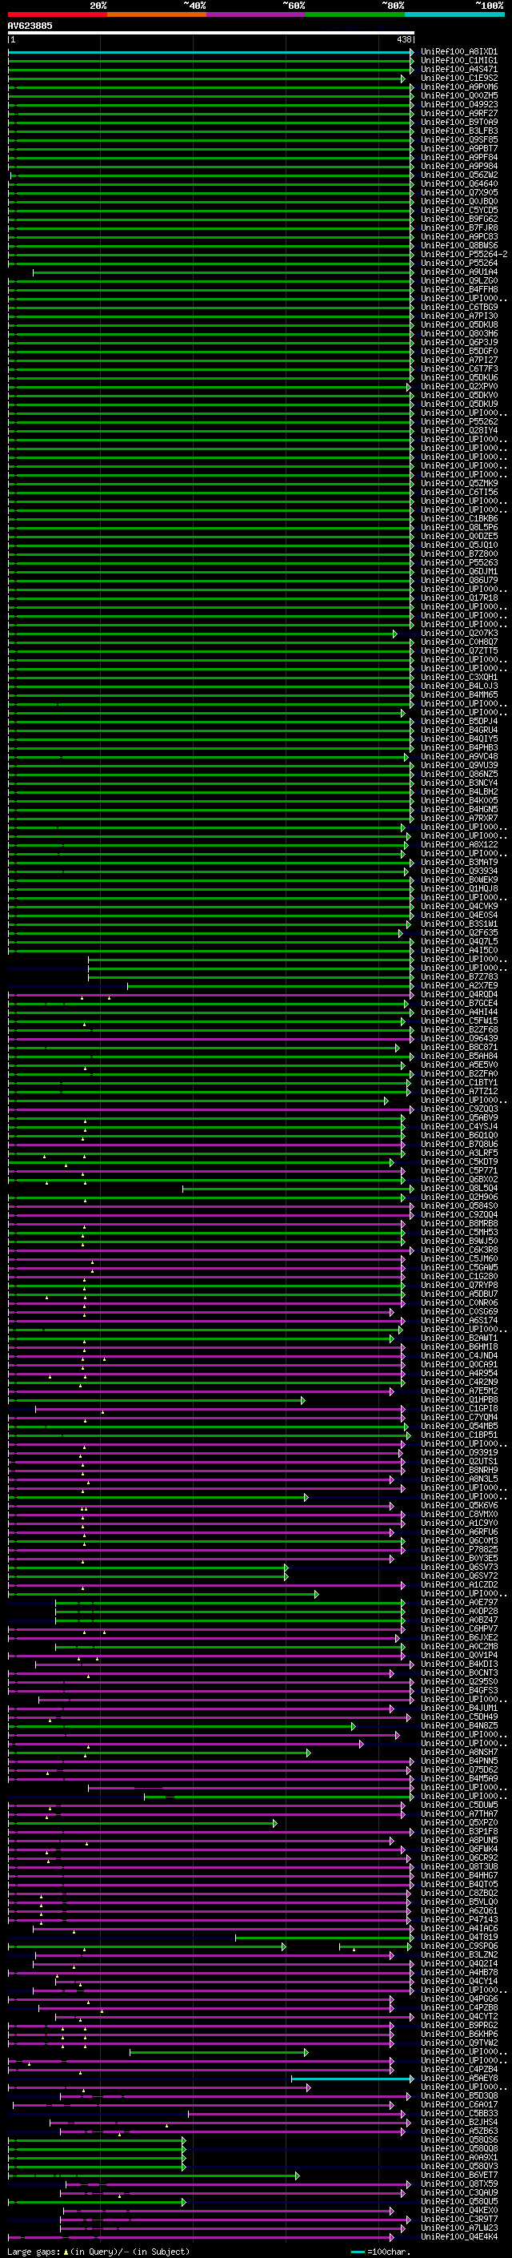This screenshot has width=512, height=2258.
Task: Select label UniRef100_B7Z783
Action: pos(459,977)
